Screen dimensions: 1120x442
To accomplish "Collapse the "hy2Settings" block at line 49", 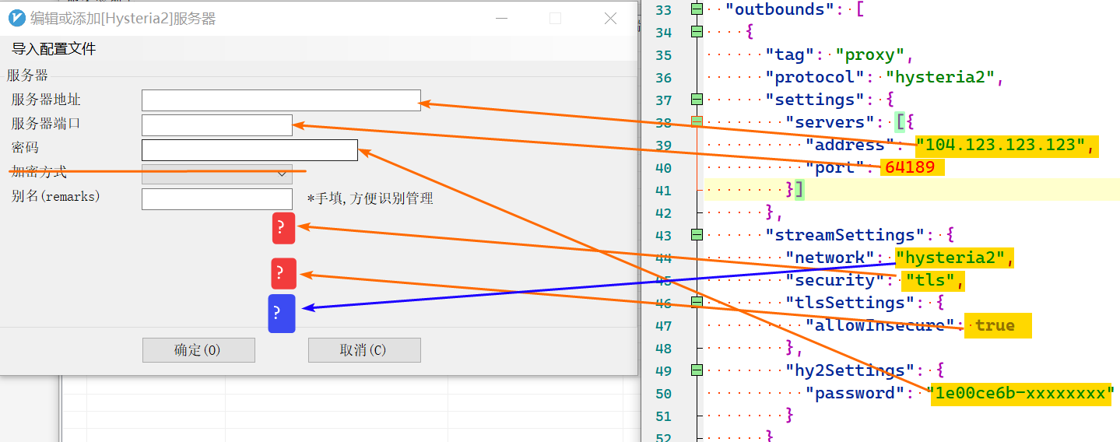I will click(697, 370).
